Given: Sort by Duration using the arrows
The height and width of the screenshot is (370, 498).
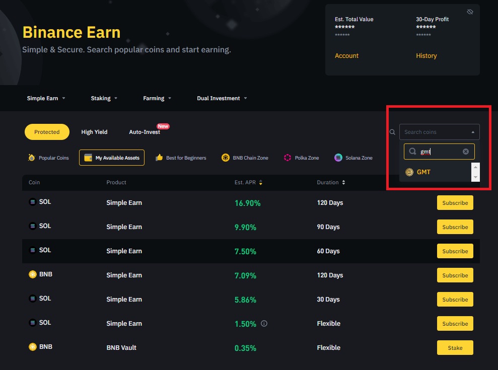Looking at the screenshot, I should tap(343, 182).
